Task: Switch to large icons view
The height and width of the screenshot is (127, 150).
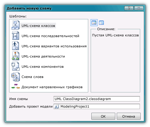Action: coord(94,23)
